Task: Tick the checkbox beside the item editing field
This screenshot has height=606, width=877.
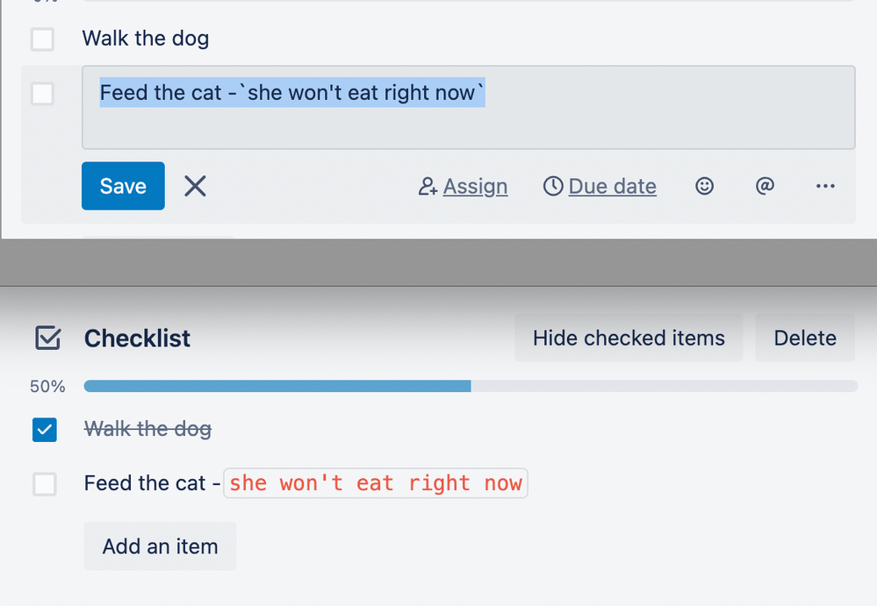Action: (42, 94)
